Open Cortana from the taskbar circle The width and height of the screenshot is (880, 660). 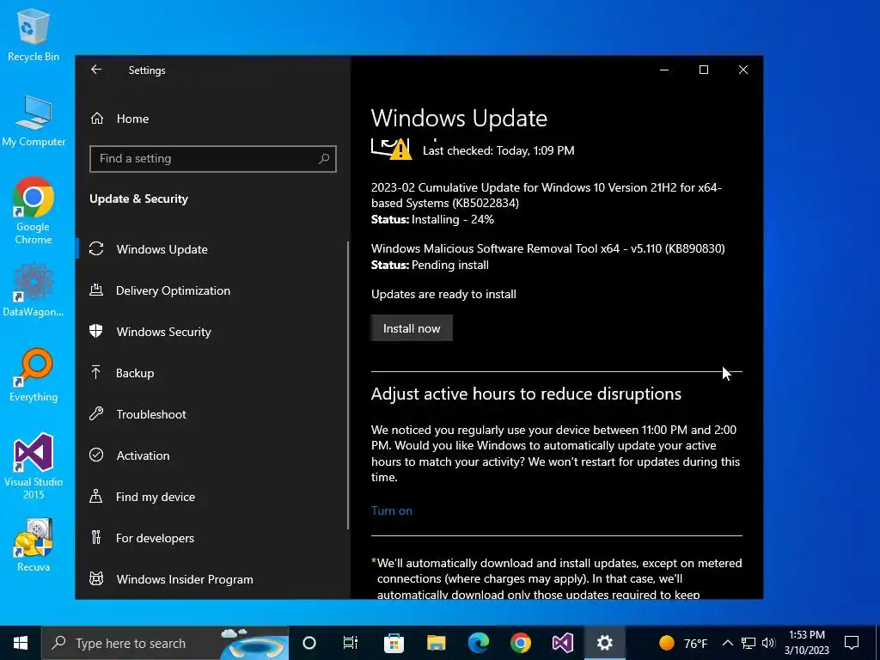(x=309, y=643)
